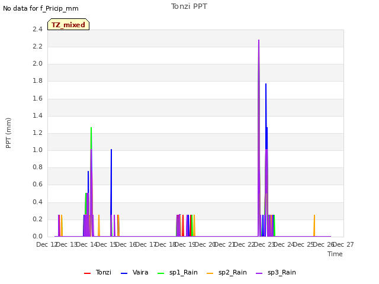The height and width of the screenshot is (284, 379).
Task: Click the tallest purple sp3_Rain peak at 2.3
Action: pos(259,40)
